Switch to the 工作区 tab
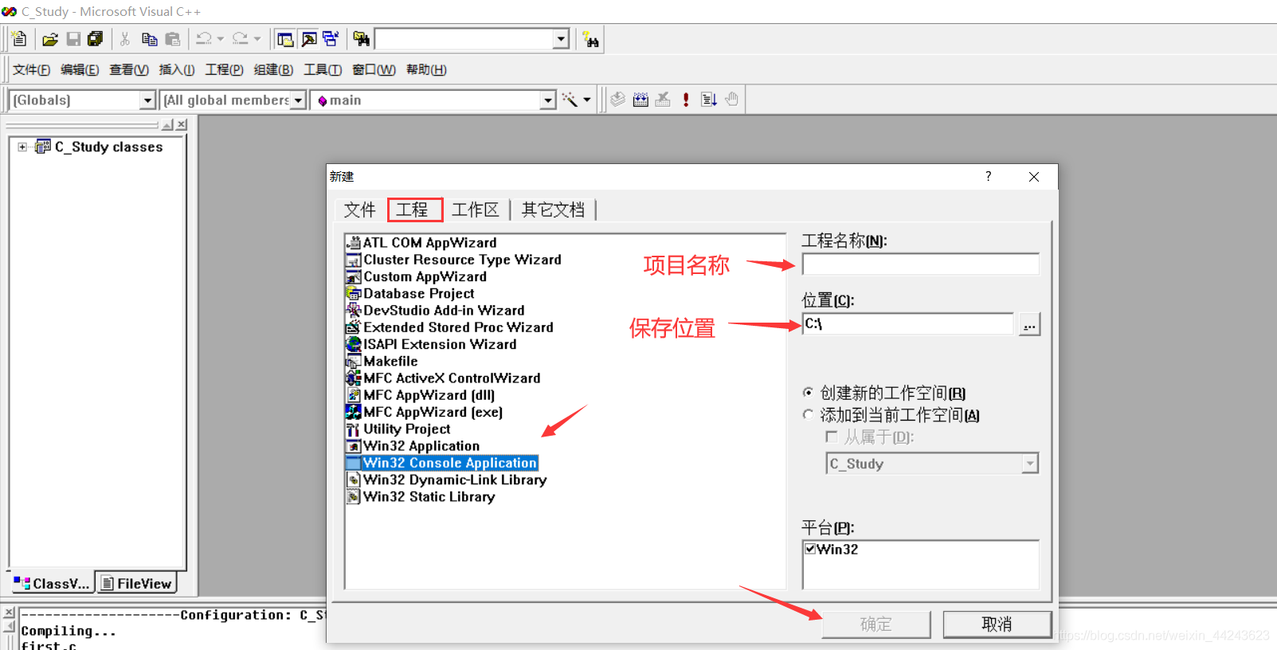Screen dimensions: 1277x650 [475, 209]
